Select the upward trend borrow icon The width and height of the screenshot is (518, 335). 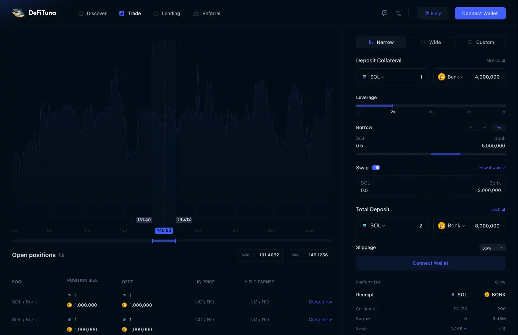click(x=470, y=127)
